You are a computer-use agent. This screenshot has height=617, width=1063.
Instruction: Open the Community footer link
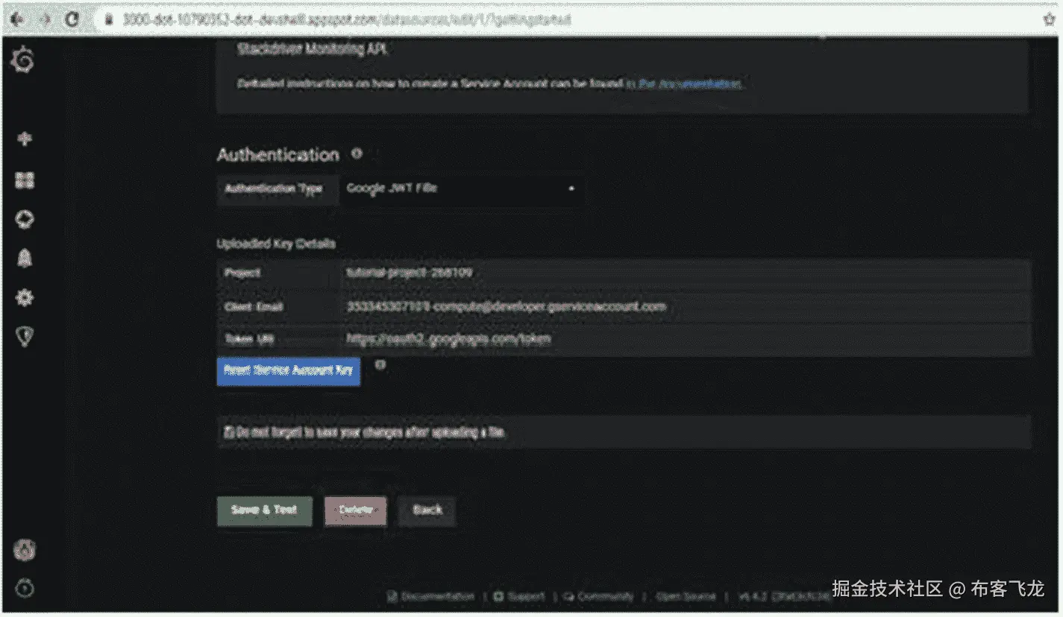click(598, 596)
